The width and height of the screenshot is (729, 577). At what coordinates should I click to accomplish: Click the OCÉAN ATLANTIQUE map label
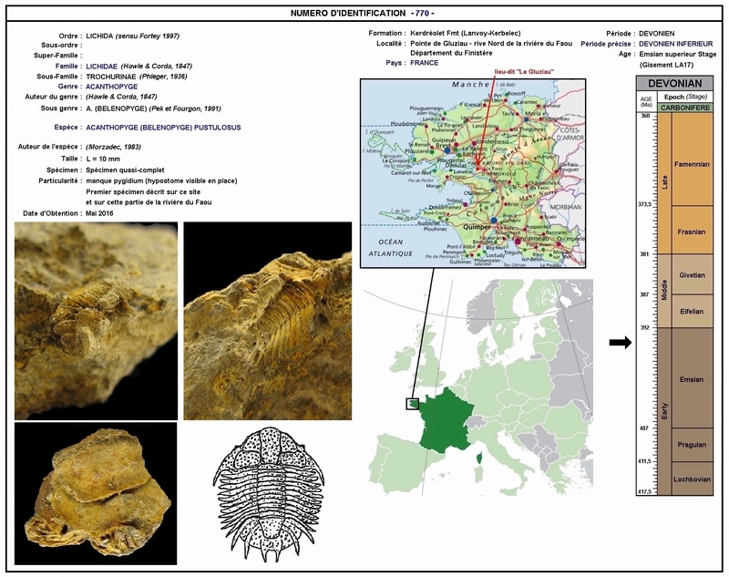point(391,247)
